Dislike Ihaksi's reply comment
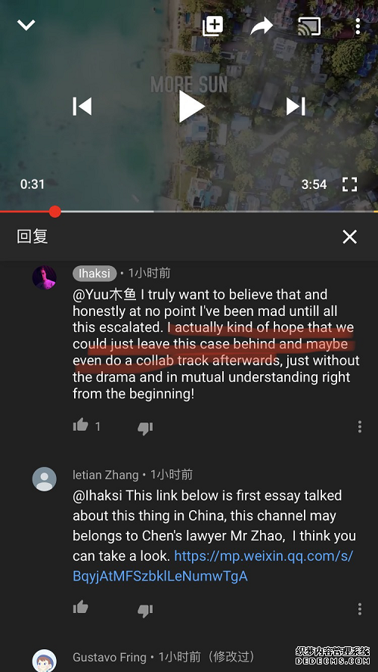The height and width of the screenshot is (672, 378). pos(145,428)
